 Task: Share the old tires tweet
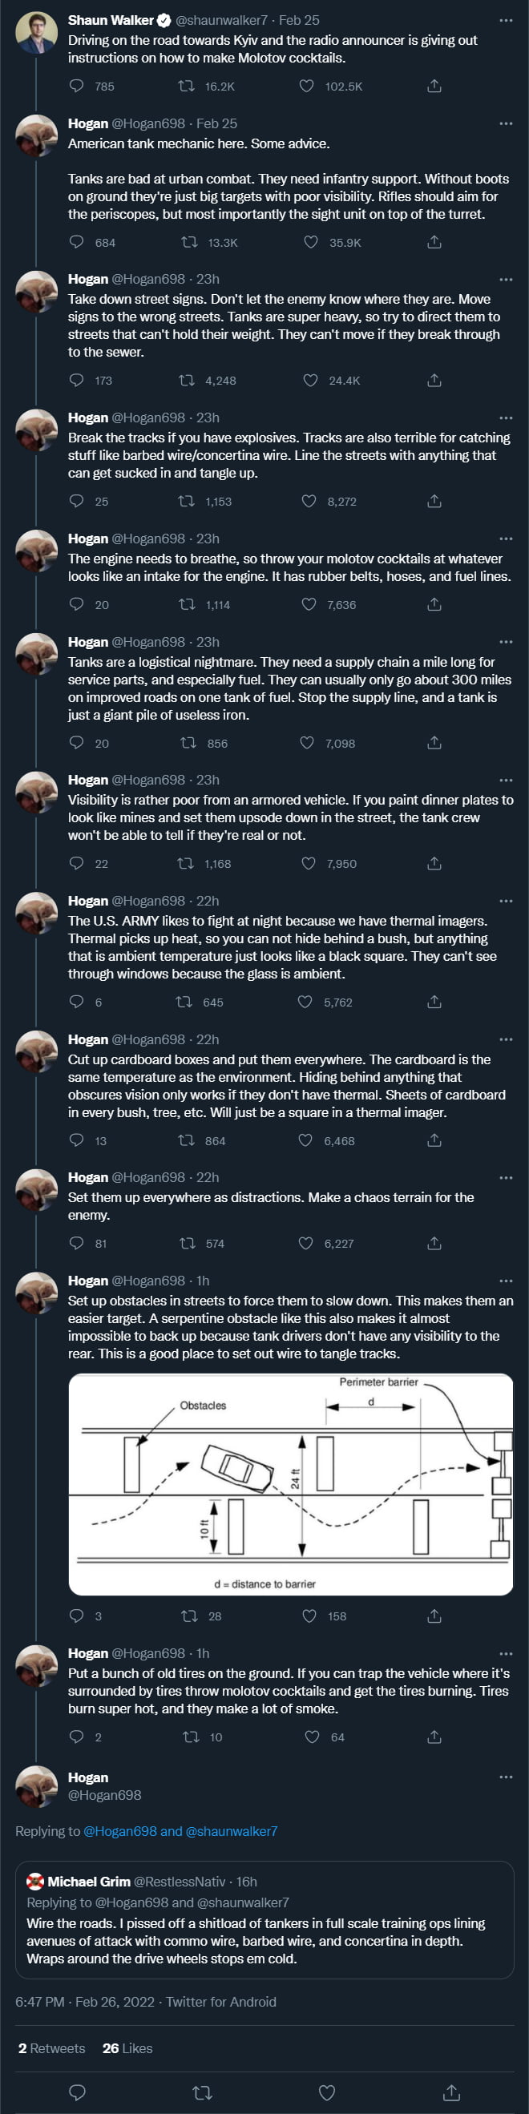(x=434, y=1737)
